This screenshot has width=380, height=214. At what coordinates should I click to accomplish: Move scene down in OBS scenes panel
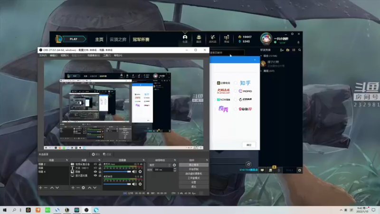(57, 187)
